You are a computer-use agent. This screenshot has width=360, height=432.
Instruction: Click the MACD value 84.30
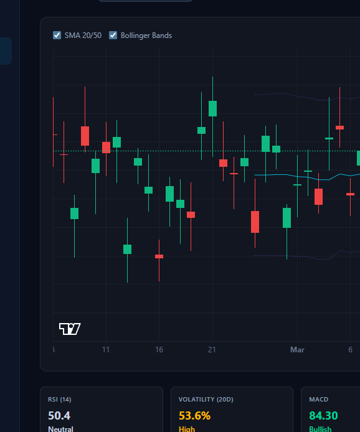pos(323,415)
